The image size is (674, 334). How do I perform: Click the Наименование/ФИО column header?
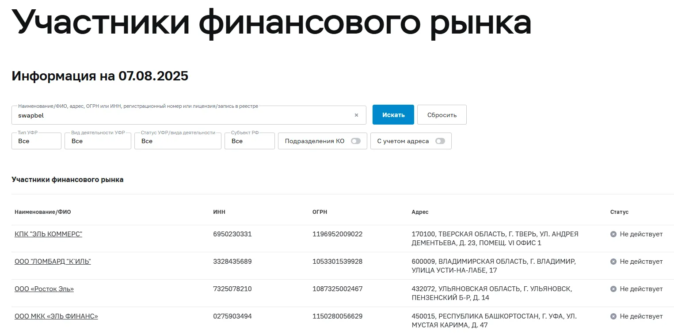[43, 212]
